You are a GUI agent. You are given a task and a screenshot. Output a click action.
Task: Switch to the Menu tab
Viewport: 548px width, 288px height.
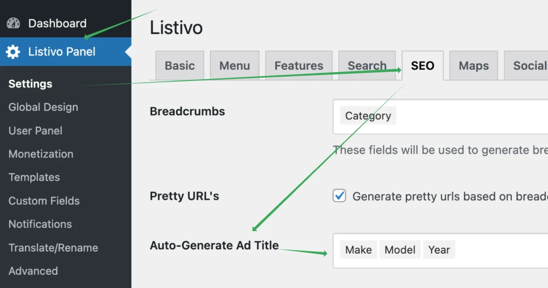point(235,66)
